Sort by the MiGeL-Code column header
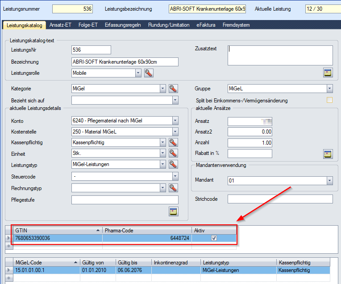The width and height of the screenshot is (341, 284). (x=46, y=263)
